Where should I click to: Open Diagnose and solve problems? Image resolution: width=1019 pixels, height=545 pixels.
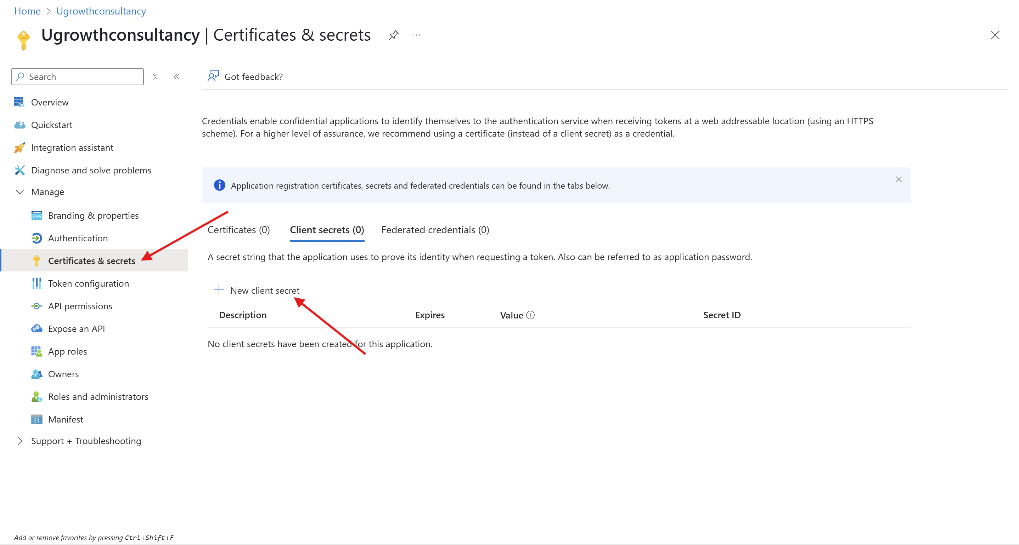click(91, 170)
